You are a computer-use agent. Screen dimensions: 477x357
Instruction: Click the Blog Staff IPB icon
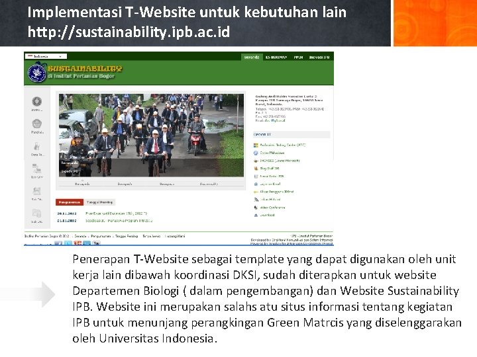256,169
